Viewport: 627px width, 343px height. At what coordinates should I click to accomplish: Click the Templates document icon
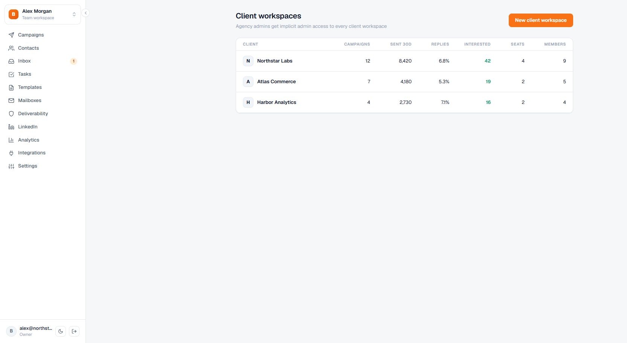(x=11, y=87)
